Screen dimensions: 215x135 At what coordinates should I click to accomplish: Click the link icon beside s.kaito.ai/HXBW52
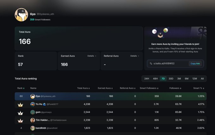click(x=151, y=64)
